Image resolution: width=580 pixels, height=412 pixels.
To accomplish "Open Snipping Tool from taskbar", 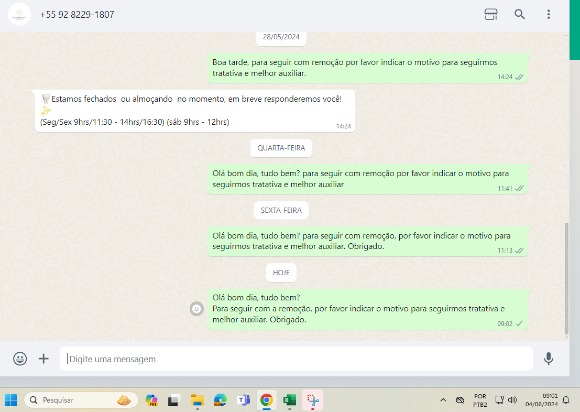I will tap(313, 400).
